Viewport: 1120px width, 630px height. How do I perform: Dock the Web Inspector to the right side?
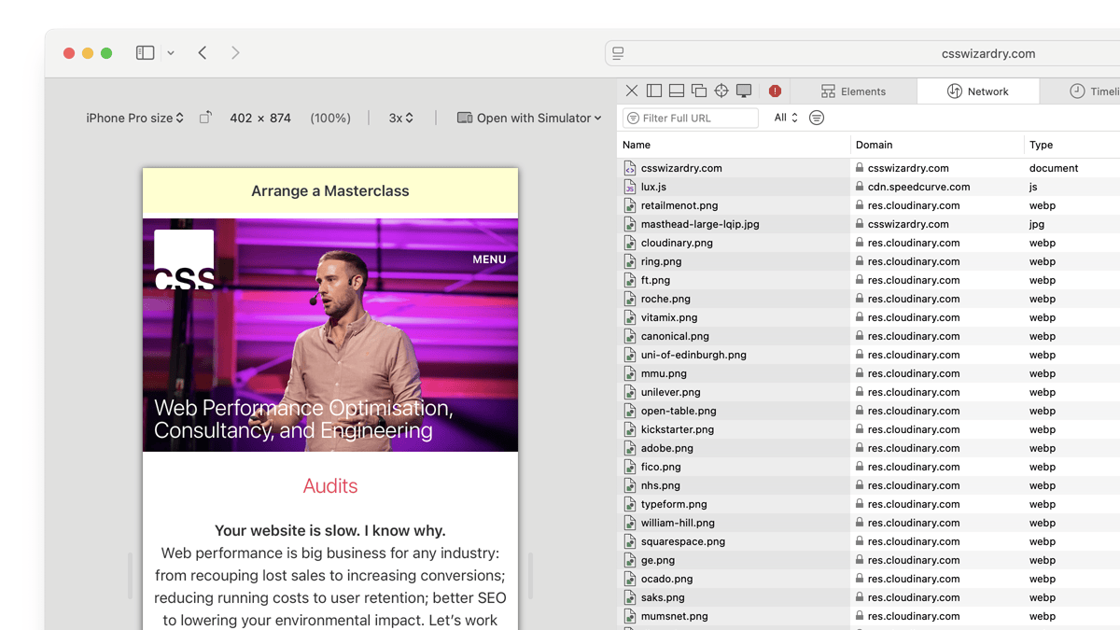[x=654, y=91]
